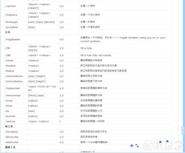
Task: Select '[size] [type] [density]' parameters cell
Action: pos(42,22)
